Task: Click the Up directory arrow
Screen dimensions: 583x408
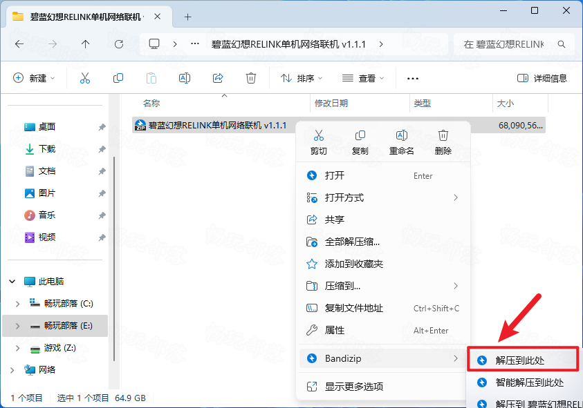Action: click(86, 44)
